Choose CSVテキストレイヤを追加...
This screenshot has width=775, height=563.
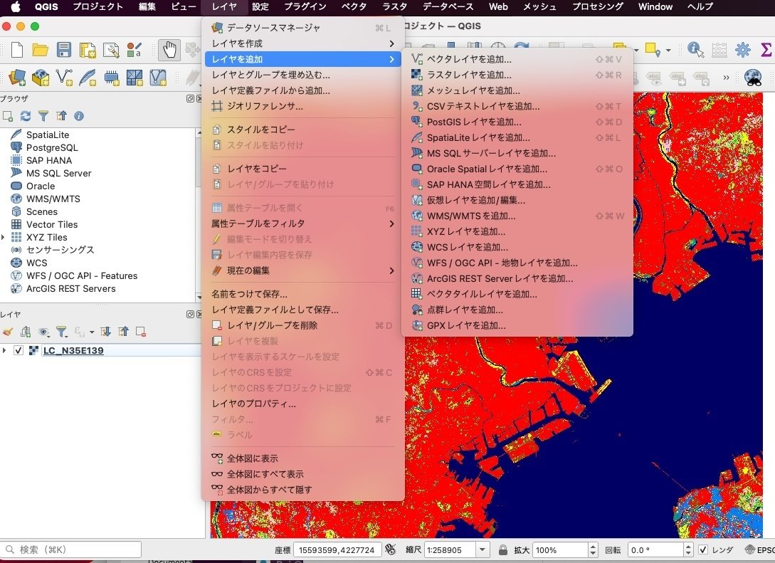pos(517,106)
